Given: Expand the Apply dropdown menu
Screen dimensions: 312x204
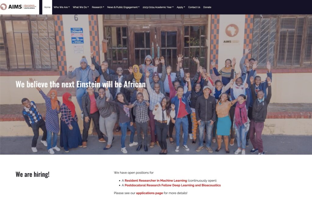Looking at the screenshot, I should (x=181, y=7).
